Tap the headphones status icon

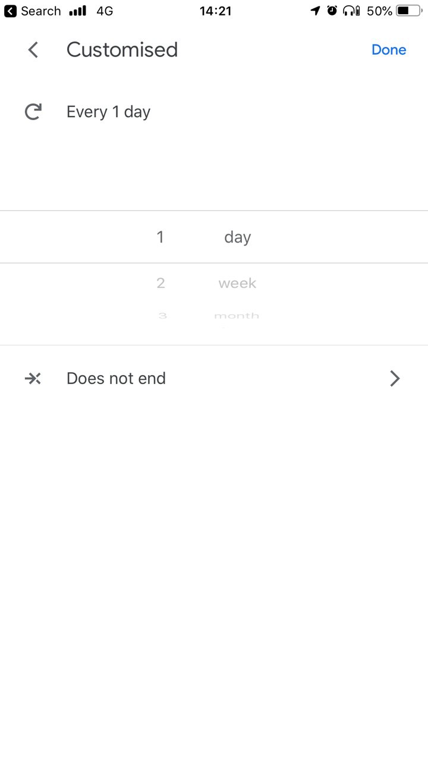[x=352, y=11]
